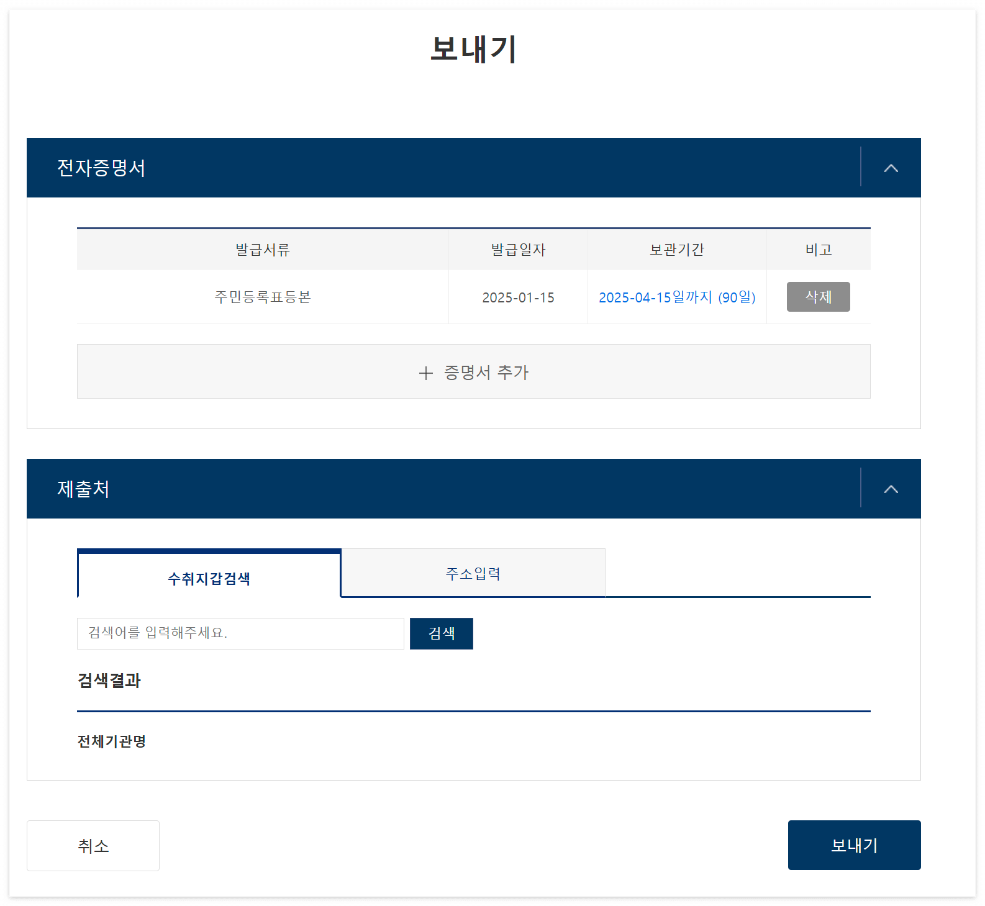Viewport: 985px width, 906px height.
Task: Click the plus icon to add a certificate
Action: click(426, 373)
